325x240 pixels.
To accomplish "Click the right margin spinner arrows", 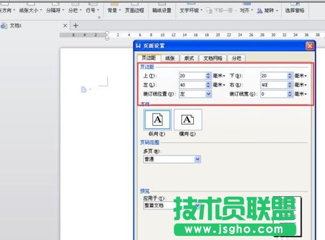I will point(290,85).
